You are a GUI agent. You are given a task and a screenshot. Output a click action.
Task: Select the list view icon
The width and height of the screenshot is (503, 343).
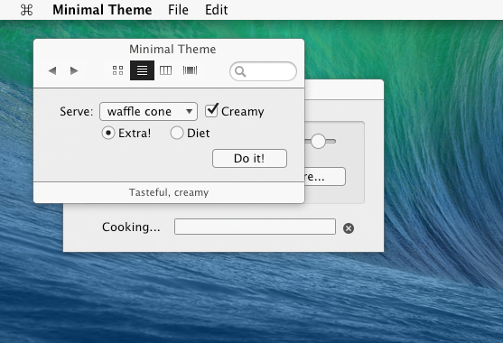(142, 70)
